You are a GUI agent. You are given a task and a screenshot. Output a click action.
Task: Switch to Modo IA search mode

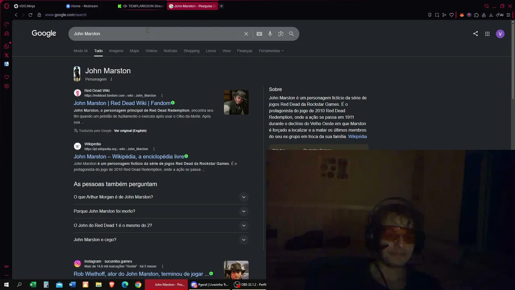point(80,51)
